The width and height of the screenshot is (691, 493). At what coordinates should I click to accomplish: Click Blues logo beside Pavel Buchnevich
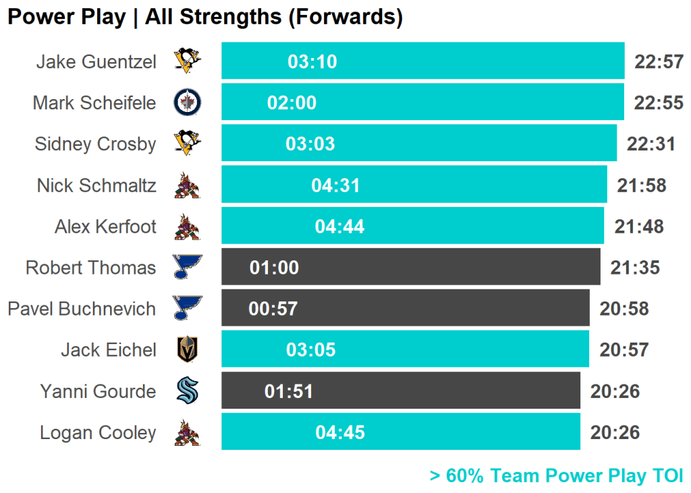pos(188,308)
